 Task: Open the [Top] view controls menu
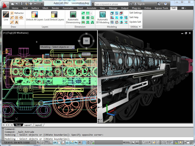tap(10, 33)
